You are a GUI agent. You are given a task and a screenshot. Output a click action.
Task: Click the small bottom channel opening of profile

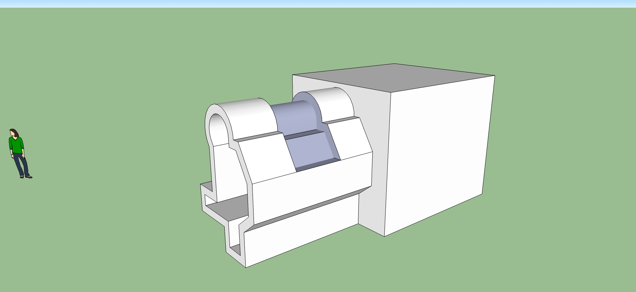[x=235, y=249]
